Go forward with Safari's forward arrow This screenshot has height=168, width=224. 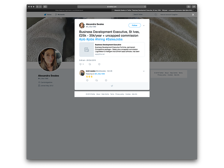pos(40,6)
